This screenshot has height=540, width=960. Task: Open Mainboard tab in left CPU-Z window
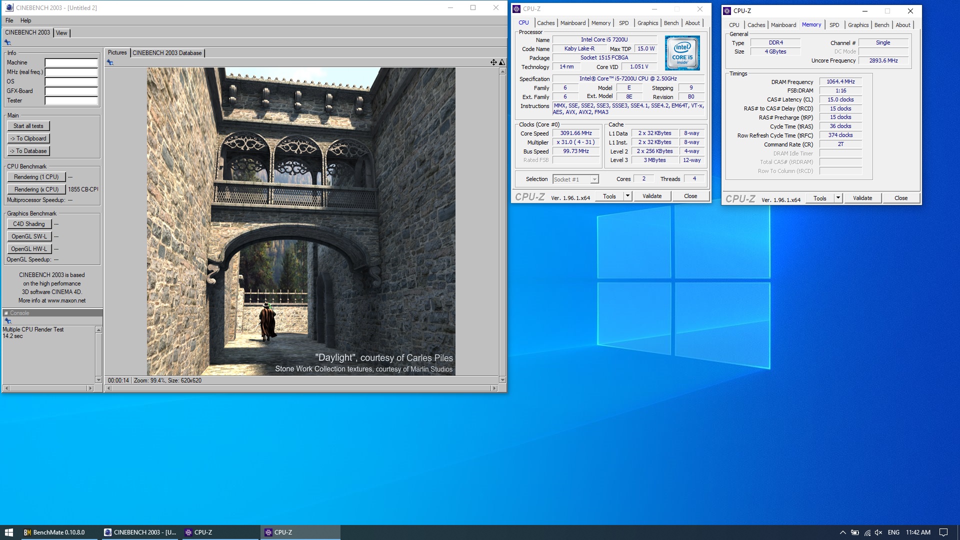click(x=572, y=23)
